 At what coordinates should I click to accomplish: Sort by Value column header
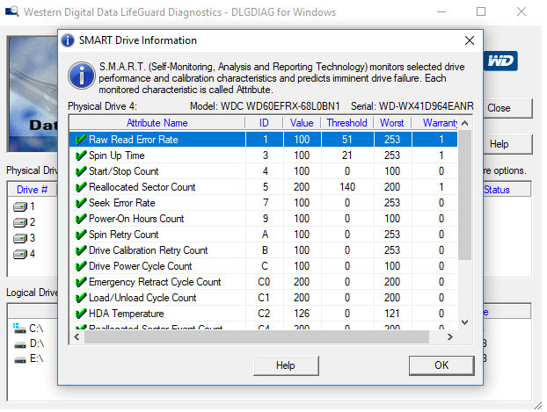302,123
